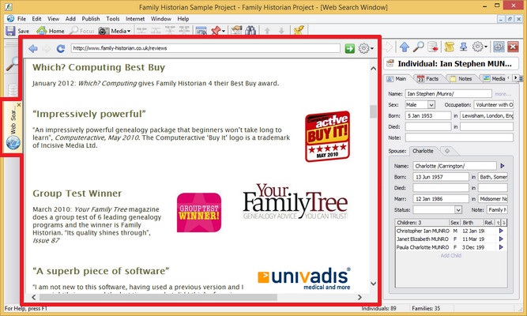The image size is (527, 316).
Task: Click the blue up arrow in property box
Action: (x=405, y=47)
